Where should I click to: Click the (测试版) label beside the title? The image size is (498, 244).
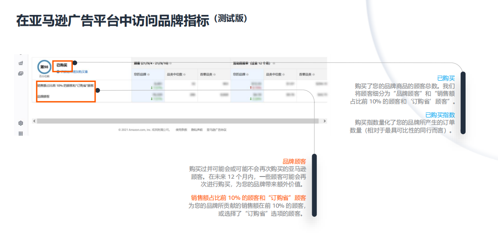coord(231,18)
